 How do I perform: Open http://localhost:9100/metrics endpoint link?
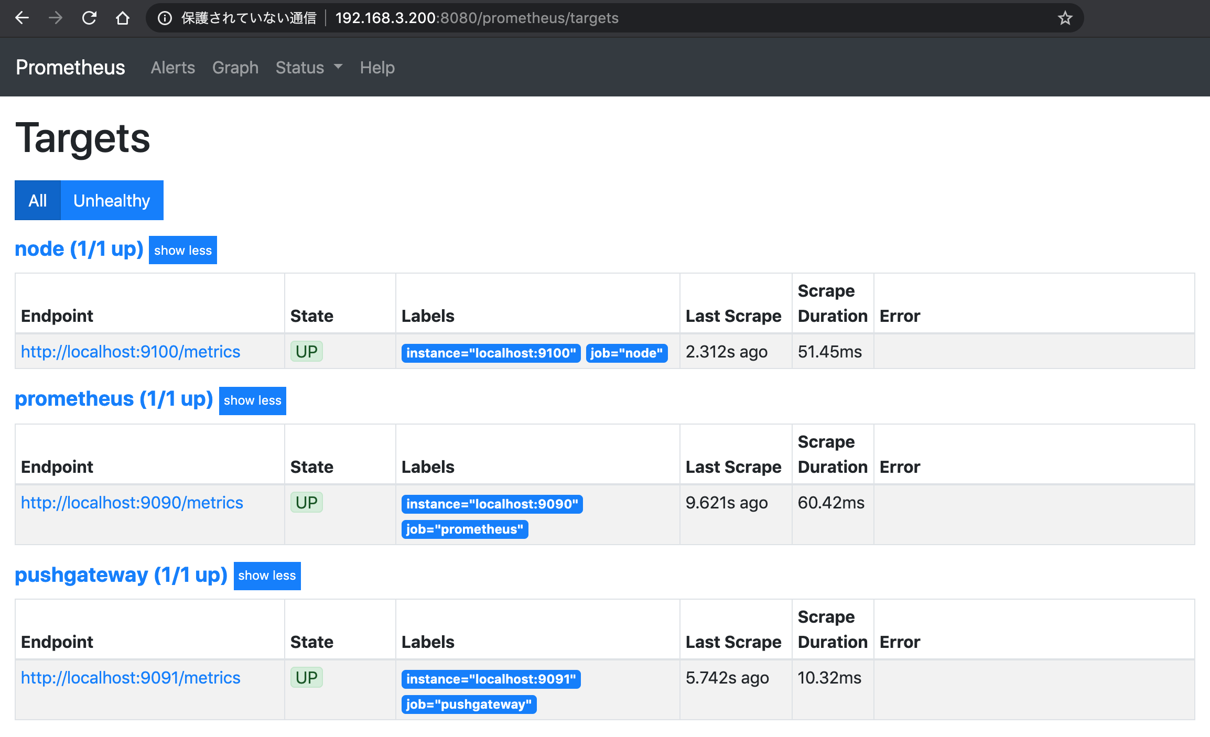pos(131,351)
